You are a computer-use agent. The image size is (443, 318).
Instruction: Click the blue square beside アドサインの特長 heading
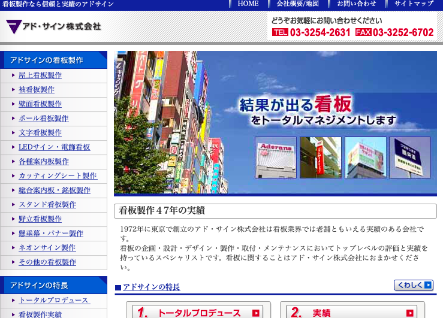pos(118,288)
